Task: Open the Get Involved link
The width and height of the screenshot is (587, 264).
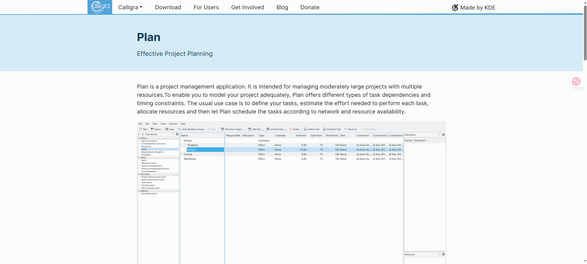Action: tap(247, 7)
